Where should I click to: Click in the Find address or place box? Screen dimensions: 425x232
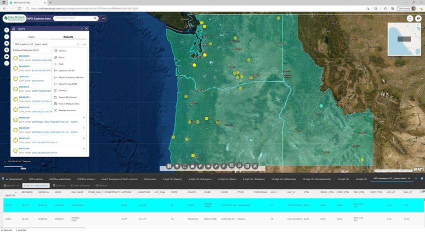pyautogui.click(x=73, y=18)
